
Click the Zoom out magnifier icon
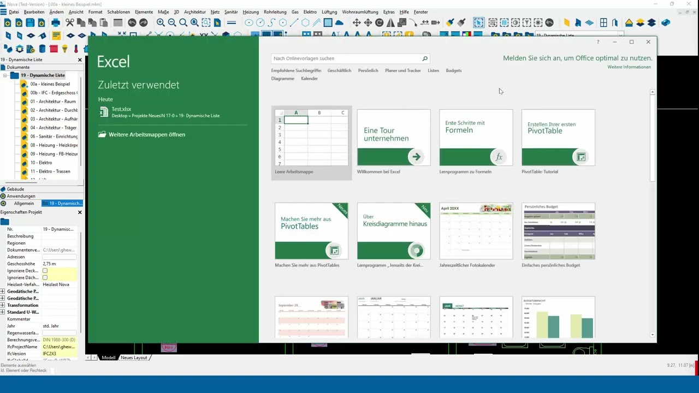(172, 22)
